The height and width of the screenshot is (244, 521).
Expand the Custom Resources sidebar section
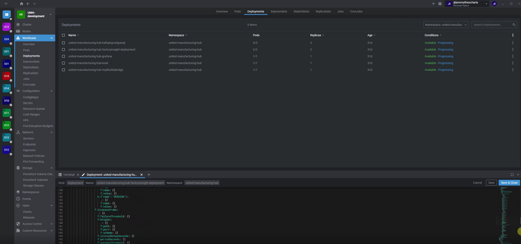(51, 231)
